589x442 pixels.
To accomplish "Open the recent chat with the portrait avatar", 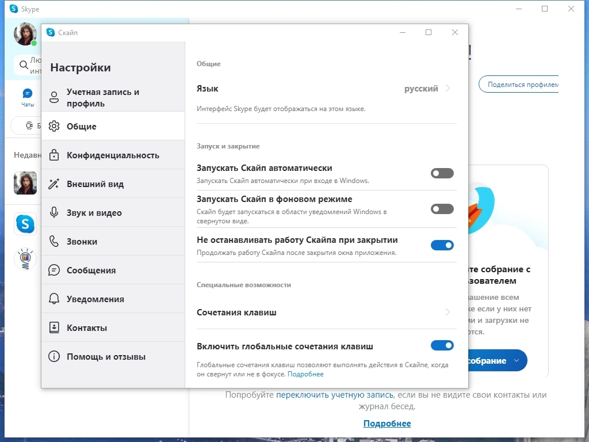I will tap(25, 183).
